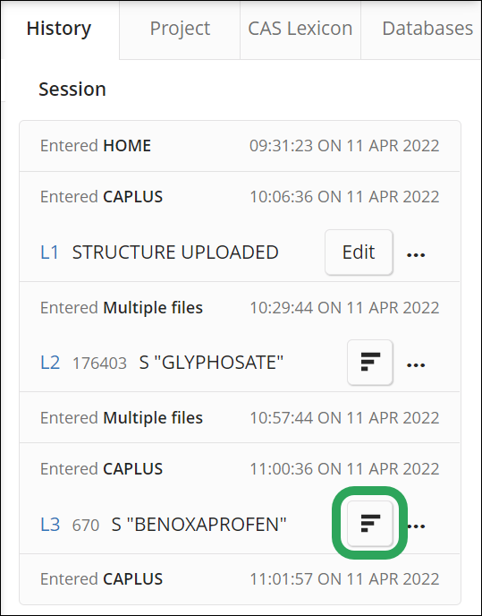Image resolution: width=482 pixels, height=616 pixels.
Task: Click the 176403 result count
Action: tap(99, 364)
